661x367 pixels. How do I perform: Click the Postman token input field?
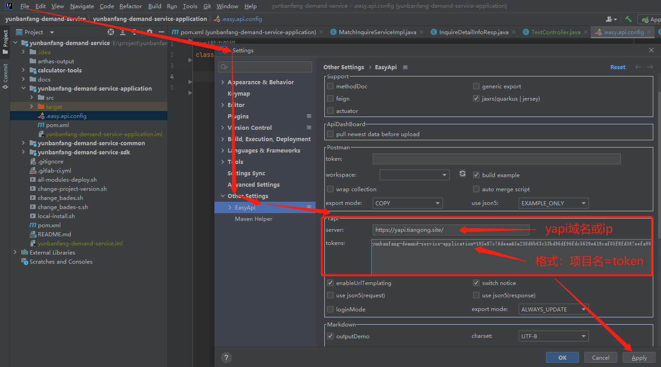(497, 158)
